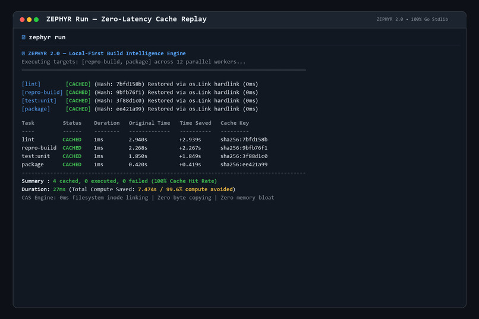The image size is (479, 319).
Task: Click the green maximize window dot
Action: 36,20
